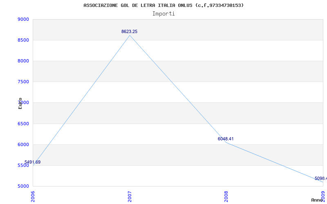Click the 5500 y-axis label
327x204 pixels.
(x=23, y=166)
